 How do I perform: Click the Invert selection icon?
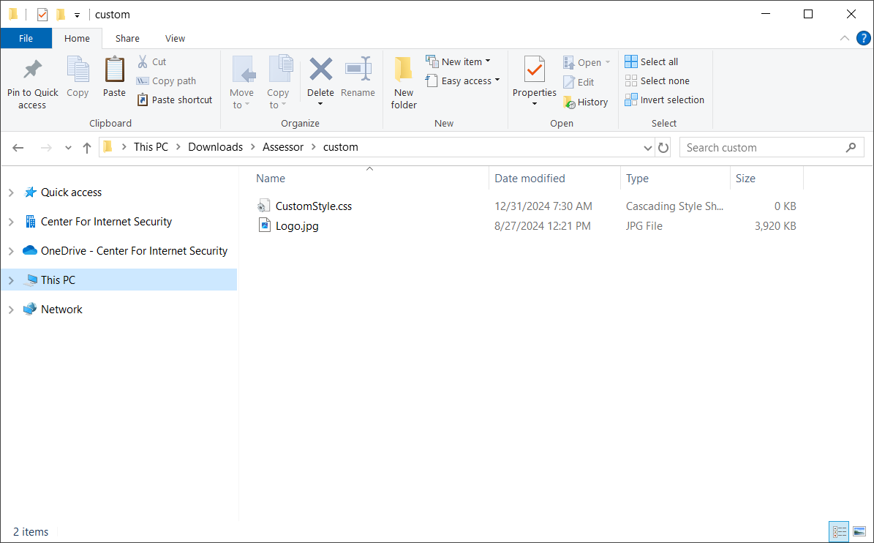coord(631,100)
